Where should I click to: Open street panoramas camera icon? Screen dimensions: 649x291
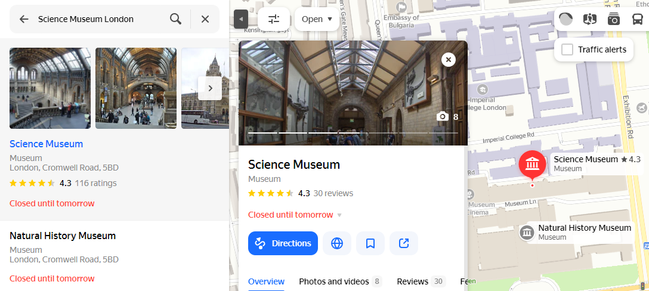click(x=614, y=19)
